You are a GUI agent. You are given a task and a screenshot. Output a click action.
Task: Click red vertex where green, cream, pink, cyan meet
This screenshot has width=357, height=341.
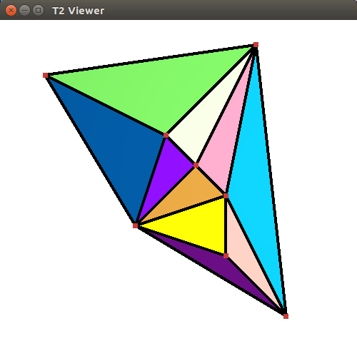256,45
